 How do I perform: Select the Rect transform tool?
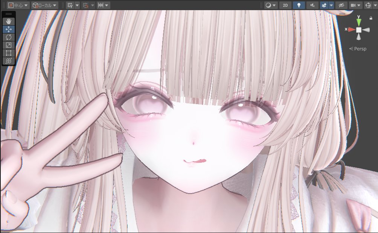(x=8, y=53)
